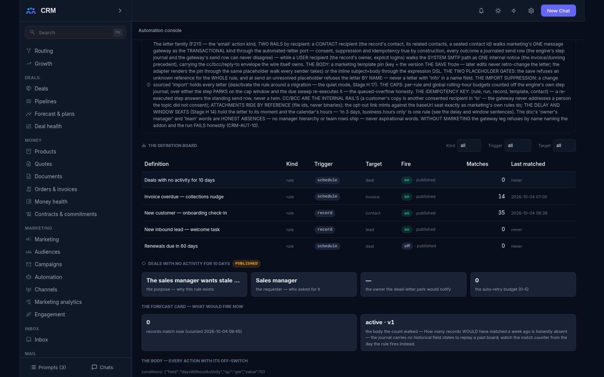This screenshot has width=604, height=377.
Task: Click the Pipelines icon
Action: 29,101
